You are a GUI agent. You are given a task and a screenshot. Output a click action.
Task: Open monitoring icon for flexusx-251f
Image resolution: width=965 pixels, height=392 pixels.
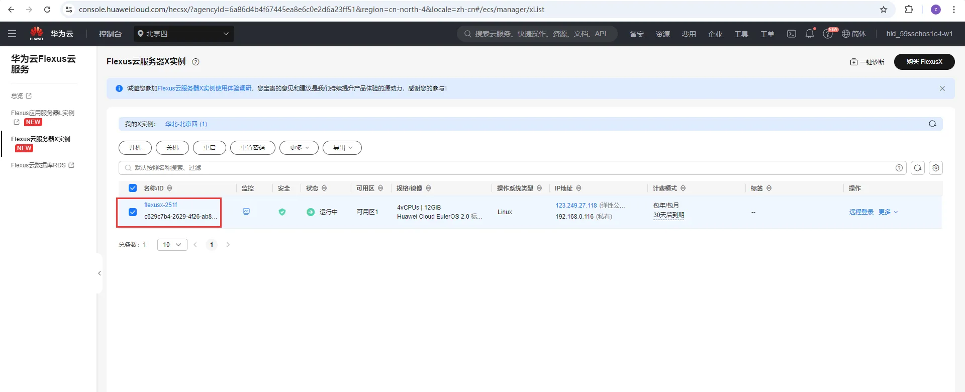pyautogui.click(x=246, y=212)
